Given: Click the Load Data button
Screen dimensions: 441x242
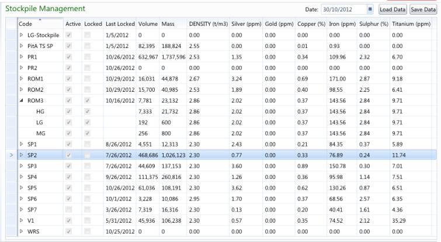Looking at the screenshot, I should point(393,9).
